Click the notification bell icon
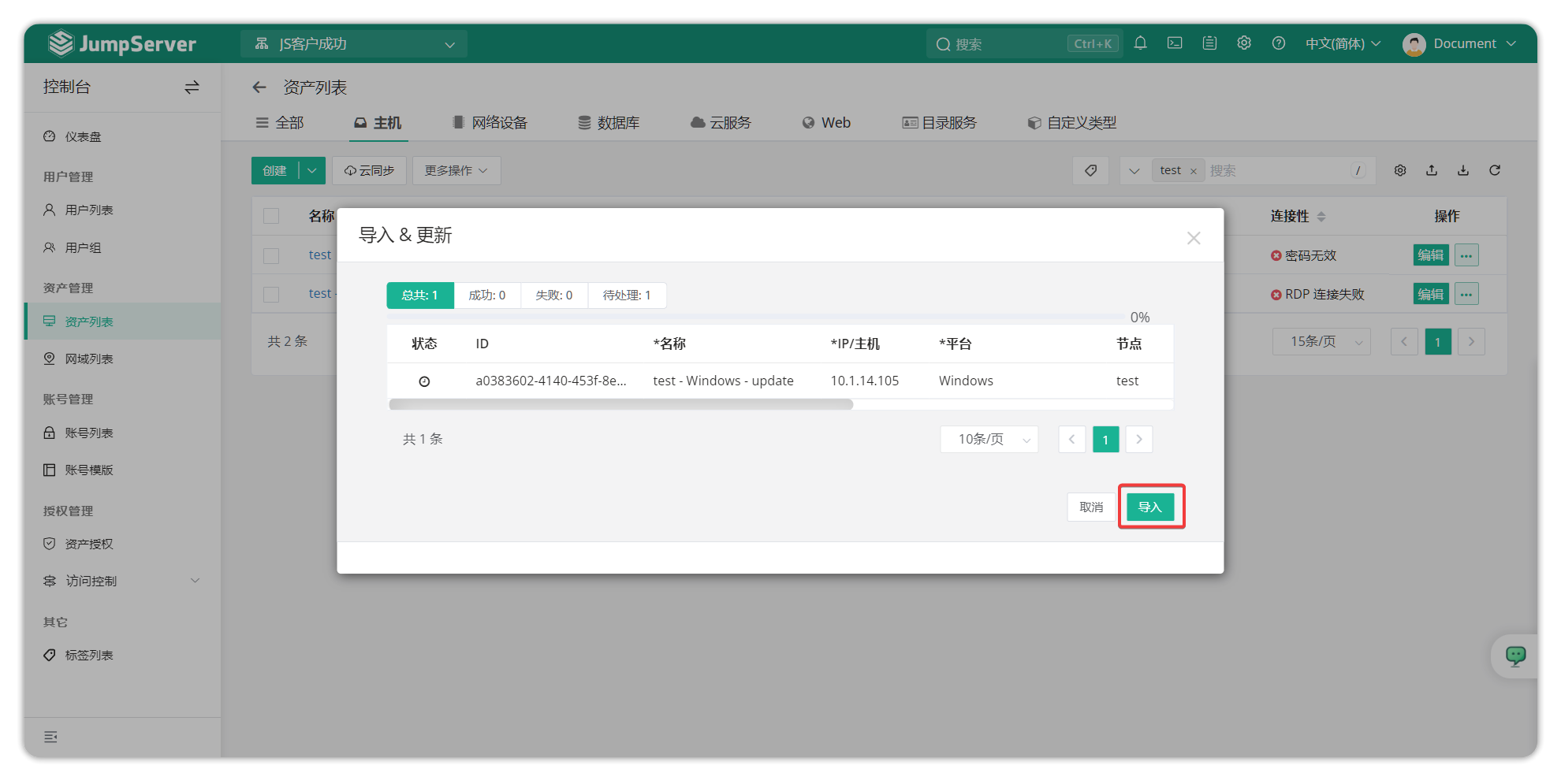 [x=1140, y=43]
